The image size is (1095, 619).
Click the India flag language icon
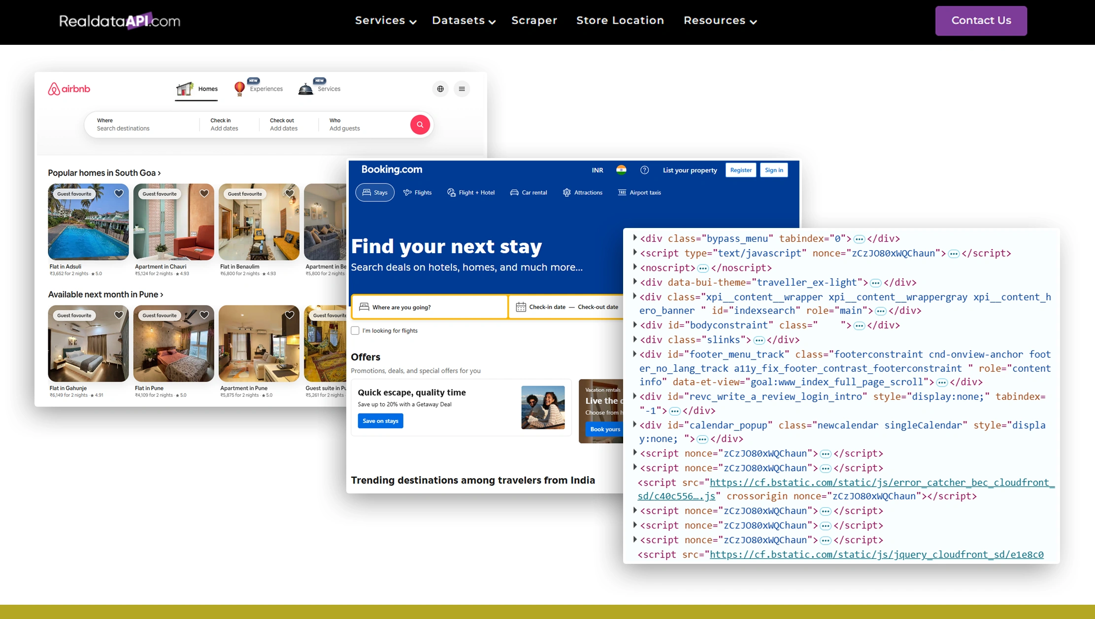(621, 170)
